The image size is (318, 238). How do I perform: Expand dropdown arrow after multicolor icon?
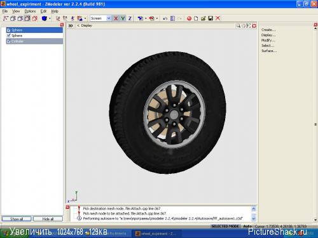pos(85,18)
